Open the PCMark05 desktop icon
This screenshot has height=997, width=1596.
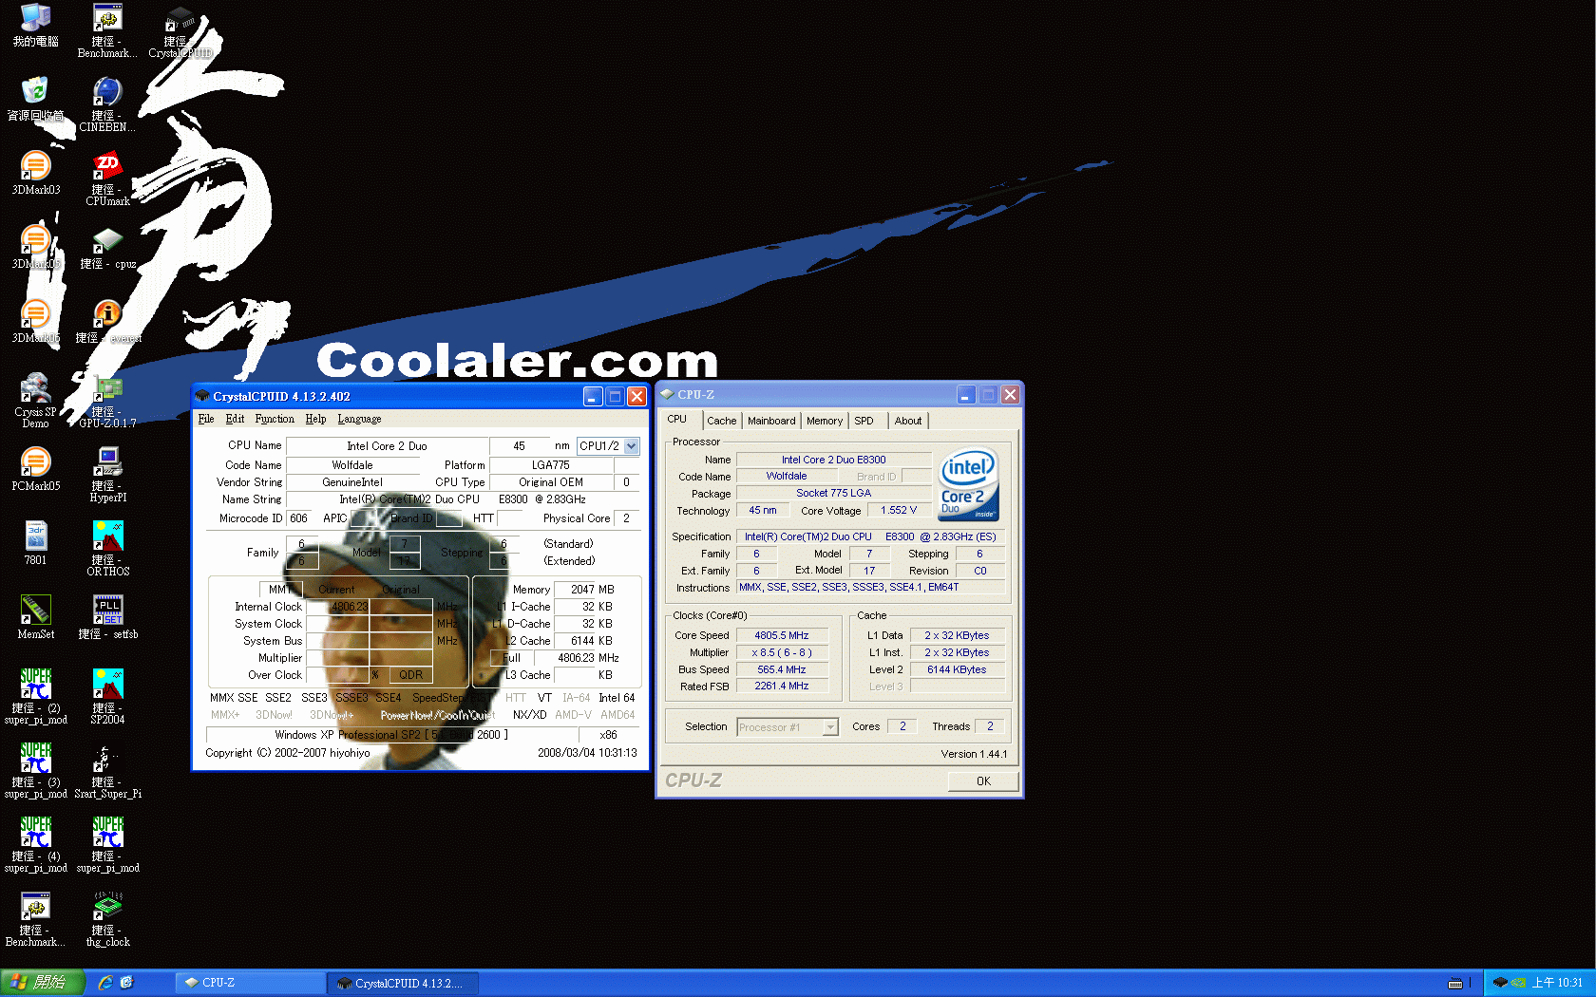click(35, 469)
